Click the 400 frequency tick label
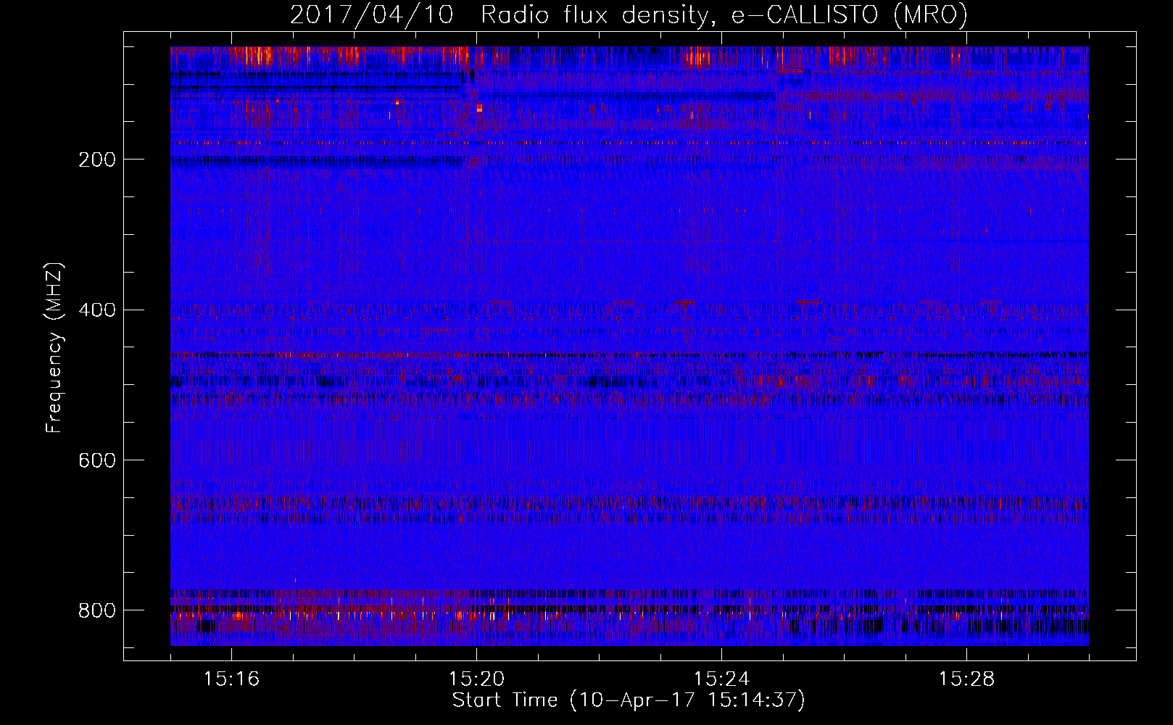Image resolution: width=1173 pixels, height=725 pixels. pyautogui.click(x=96, y=310)
